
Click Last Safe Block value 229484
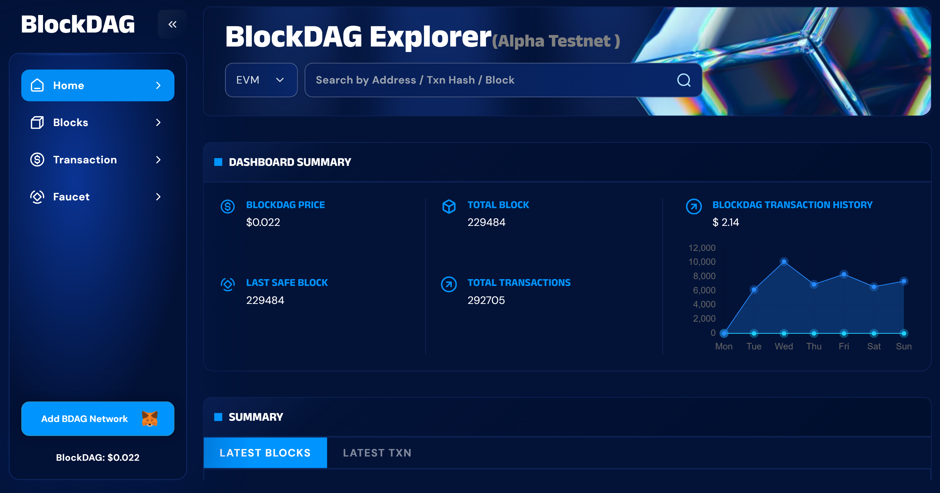tap(265, 300)
